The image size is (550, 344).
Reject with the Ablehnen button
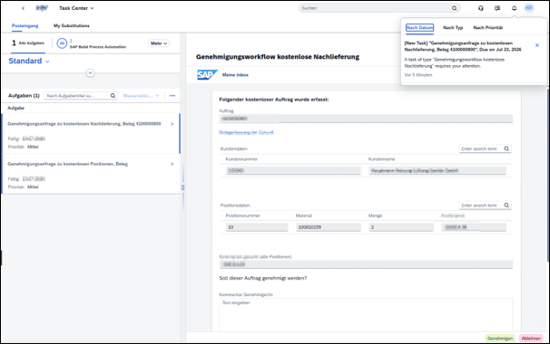(531, 339)
